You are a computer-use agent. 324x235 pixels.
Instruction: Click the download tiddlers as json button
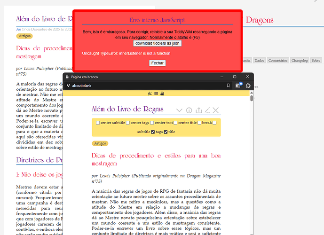coord(157,43)
